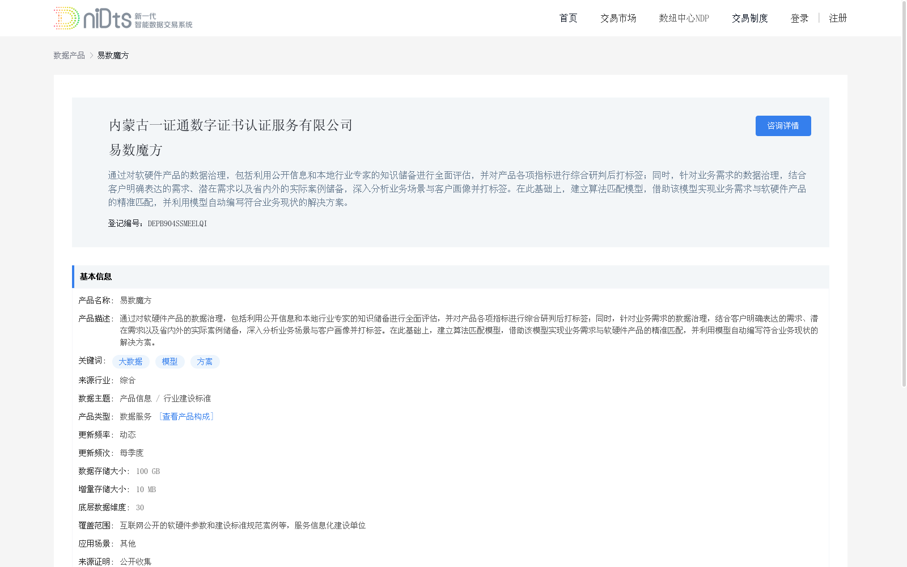Click the 覆盖范围 description text

pos(243,526)
